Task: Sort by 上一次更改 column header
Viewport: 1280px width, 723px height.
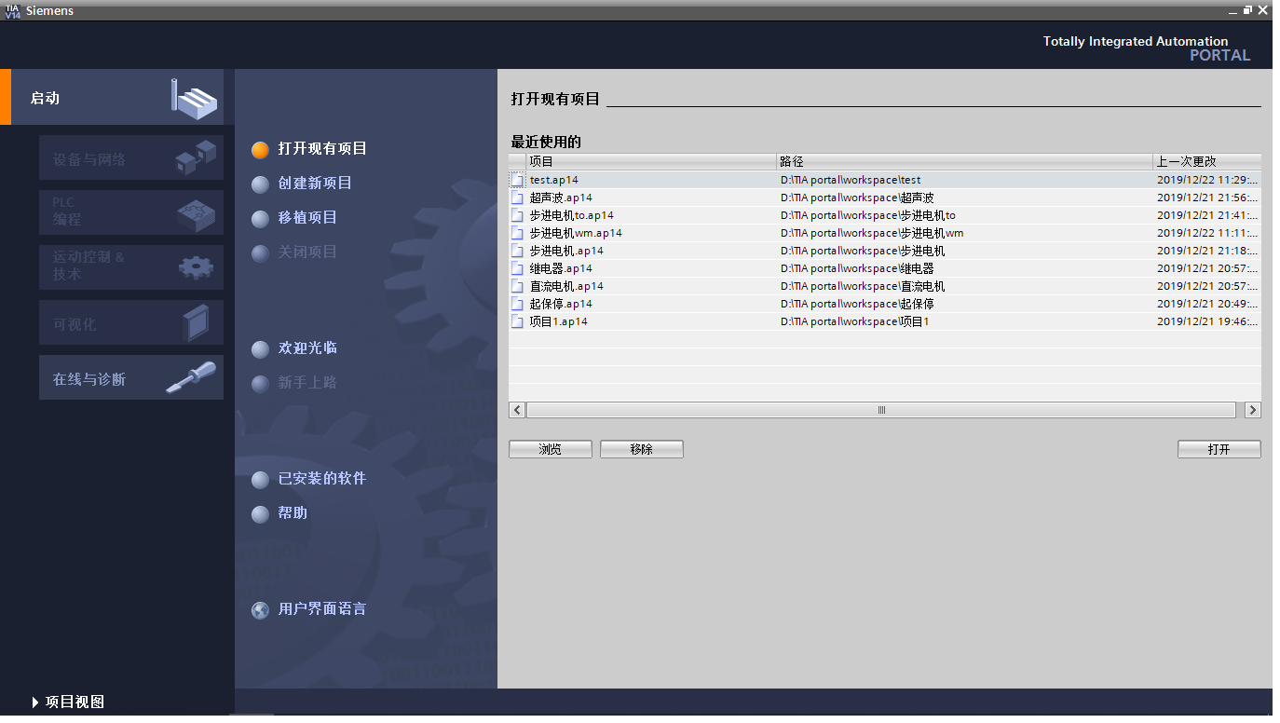Action: pos(1207,162)
